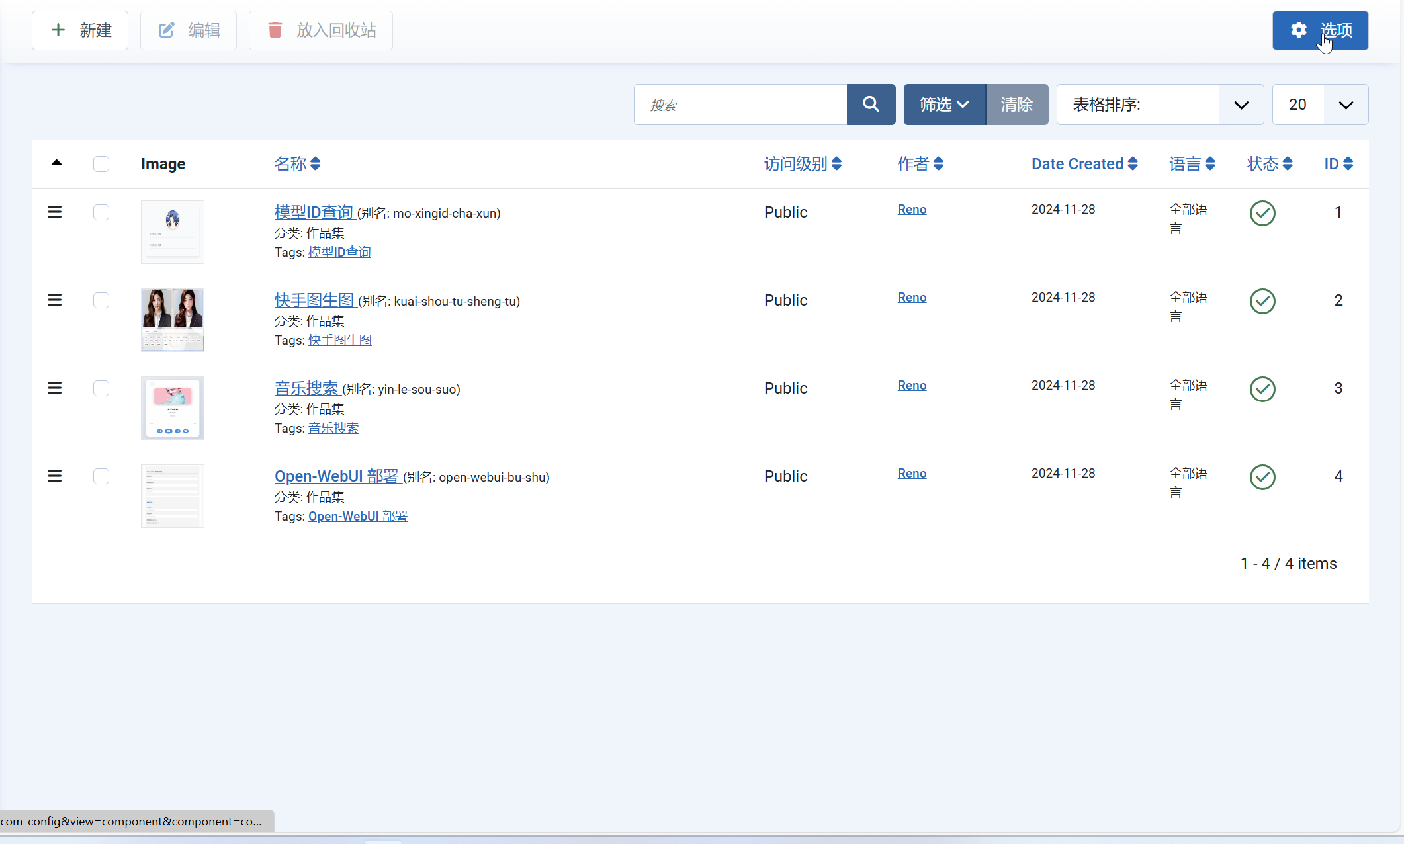Click the status check icon for 音乐搜索
The width and height of the screenshot is (1404, 844).
(x=1262, y=389)
